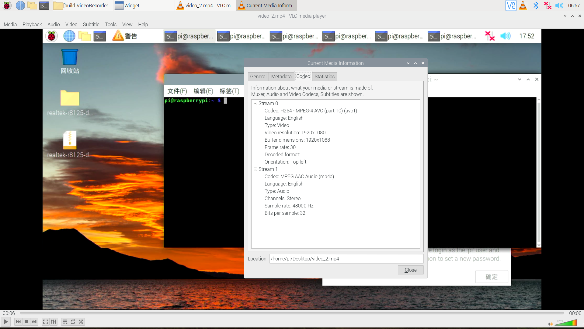Open the Playback menu

[x=32, y=24]
